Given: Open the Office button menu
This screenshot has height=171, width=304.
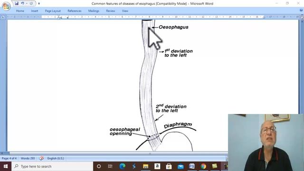Looking at the screenshot, I should [6, 6].
